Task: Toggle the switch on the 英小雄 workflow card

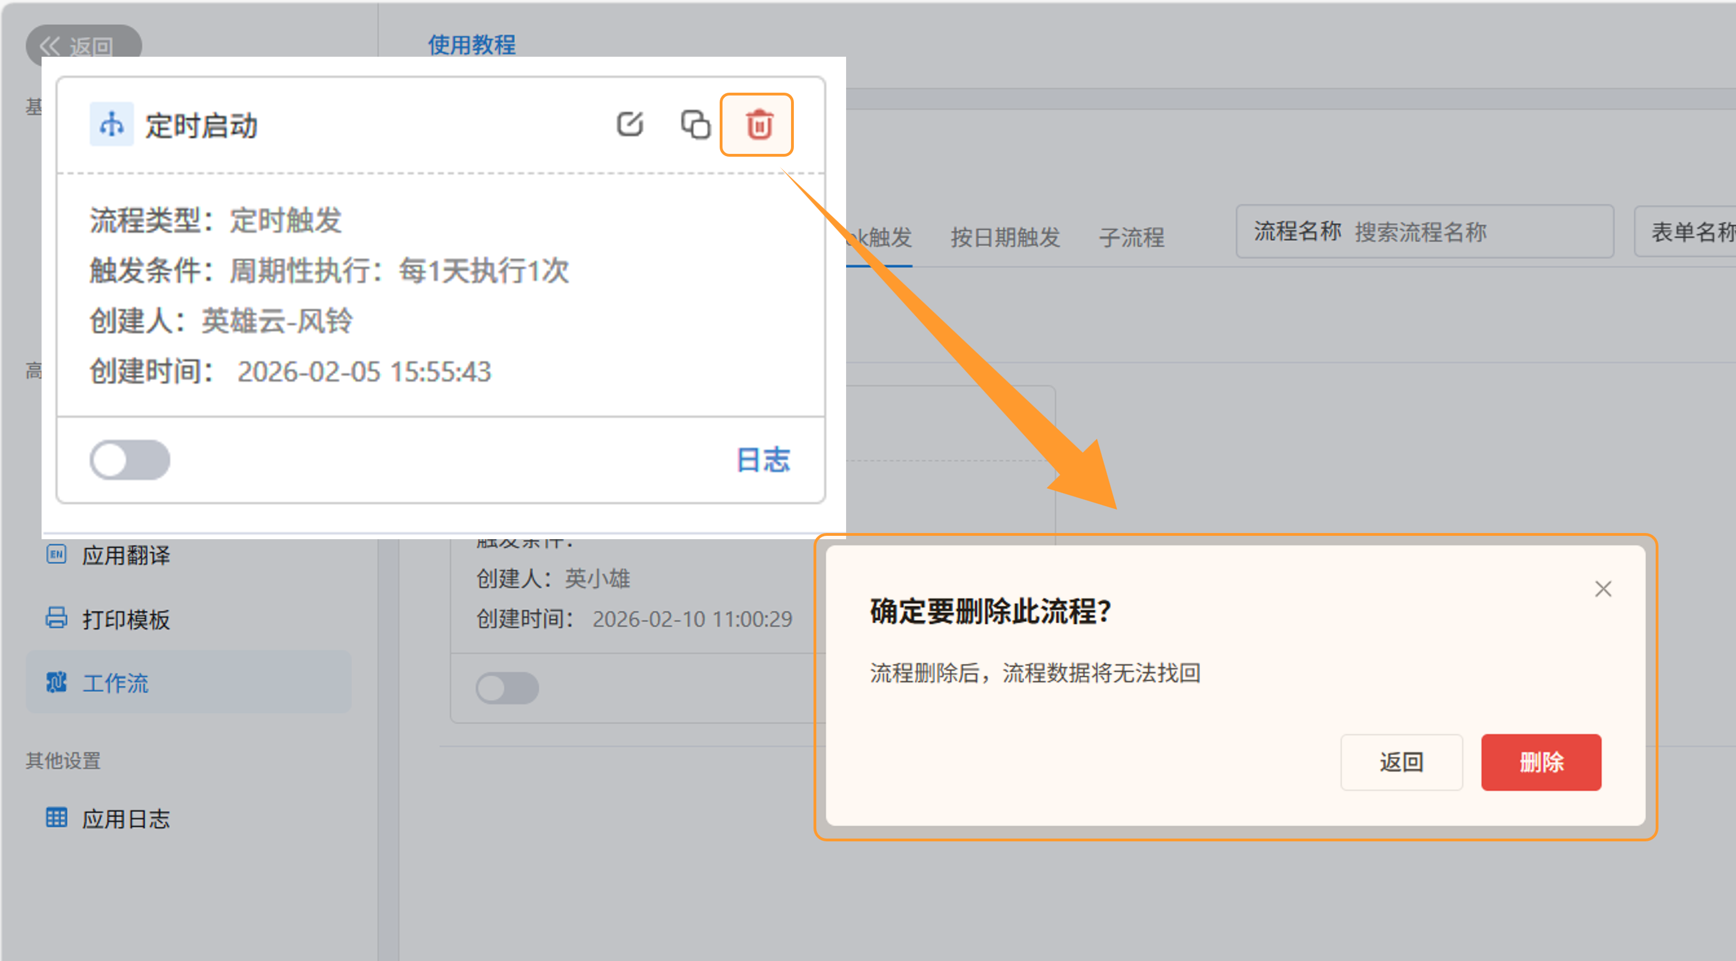Action: 507,688
